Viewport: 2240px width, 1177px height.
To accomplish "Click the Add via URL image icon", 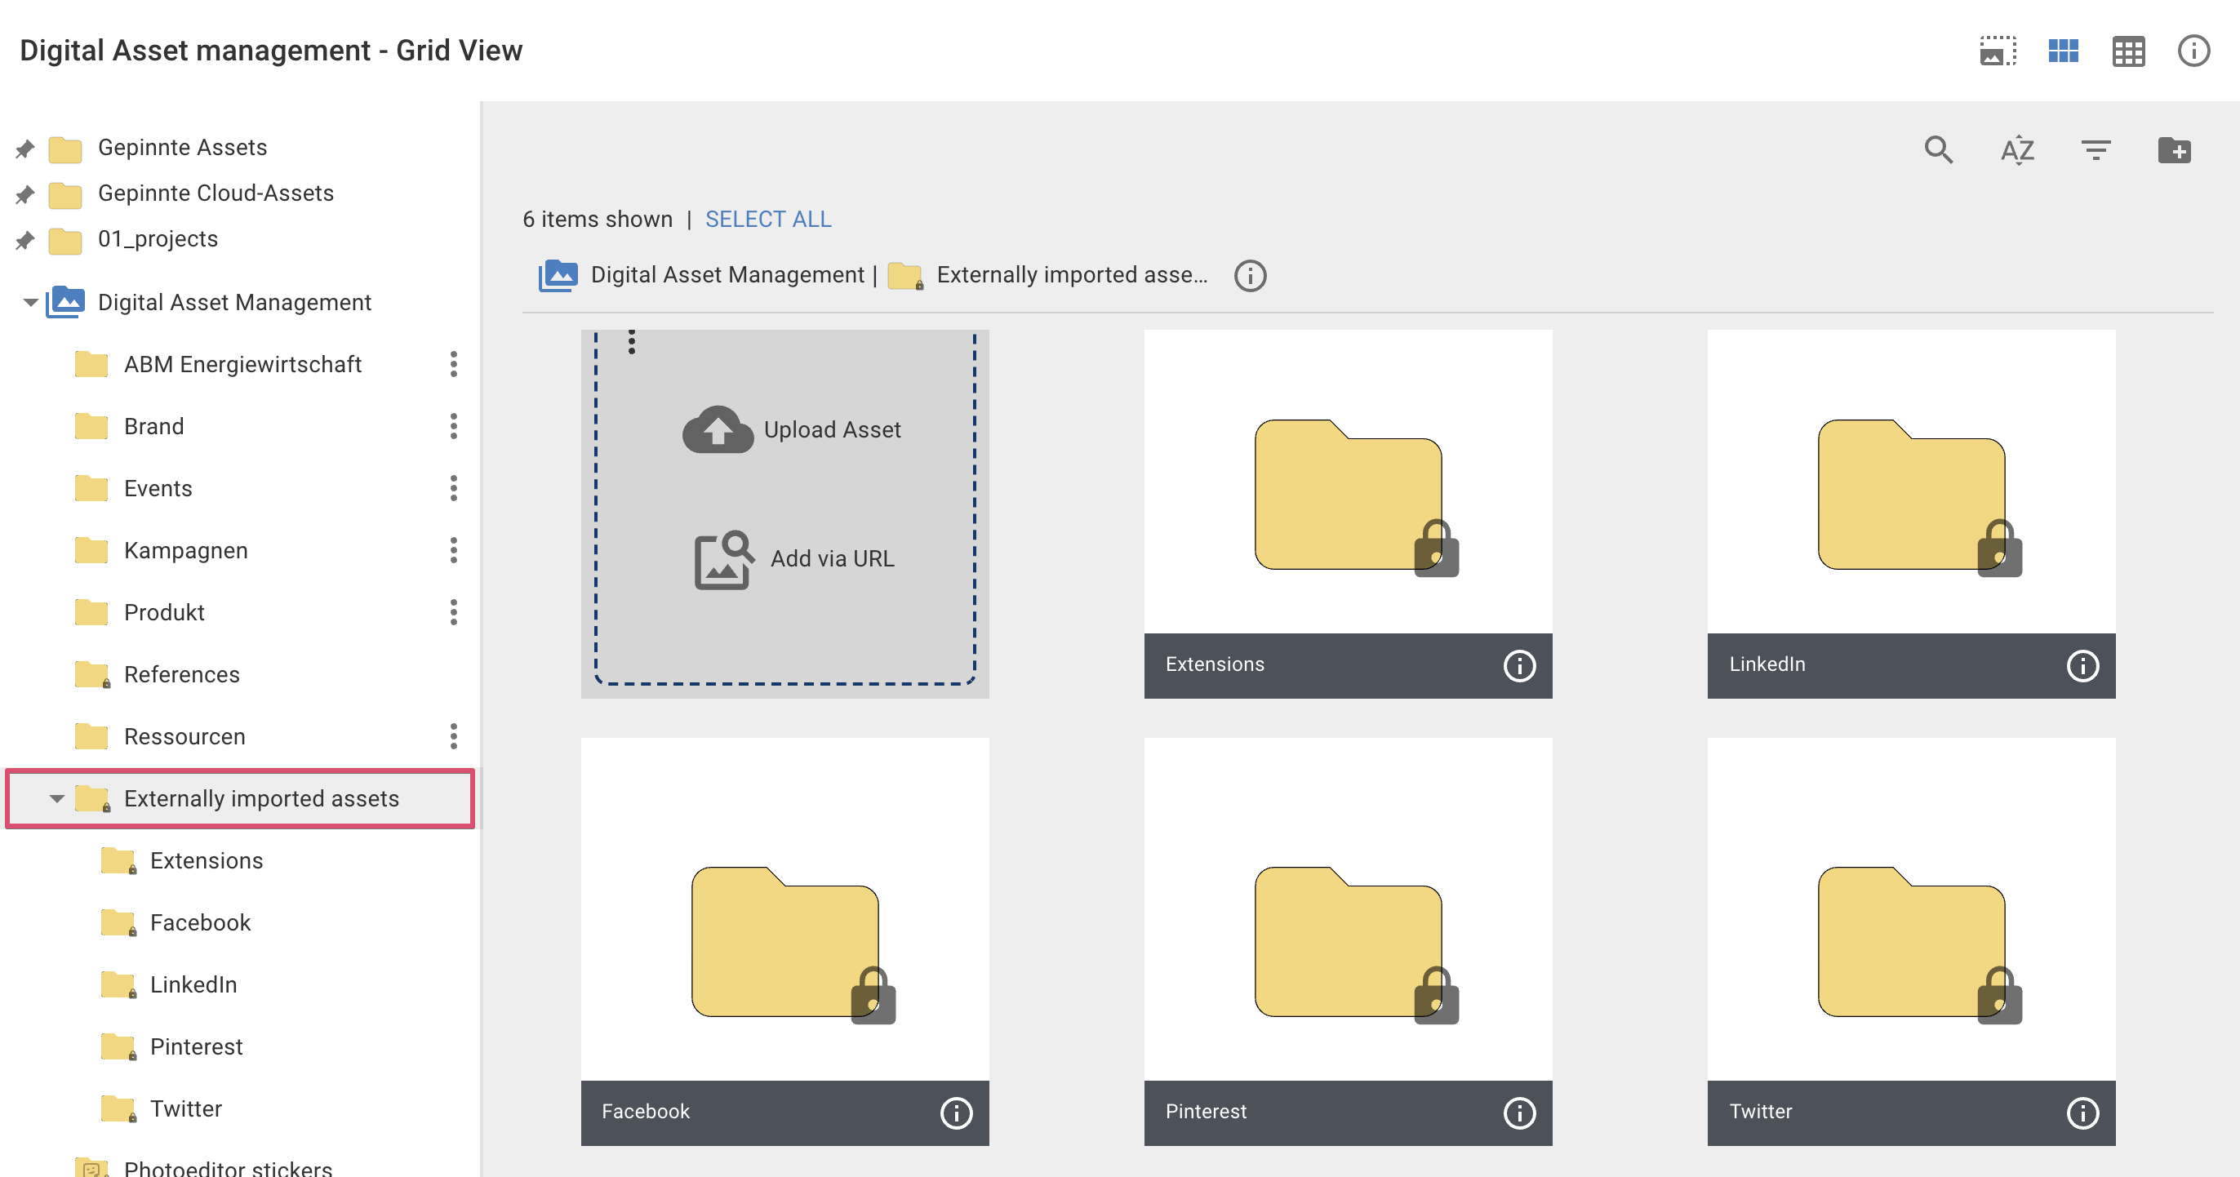I will (723, 559).
